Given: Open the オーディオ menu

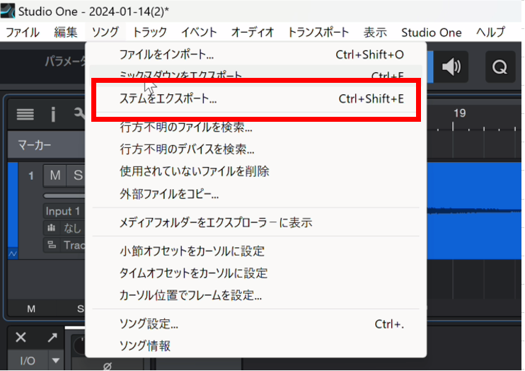Looking at the screenshot, I should click(x=253, y=33).
